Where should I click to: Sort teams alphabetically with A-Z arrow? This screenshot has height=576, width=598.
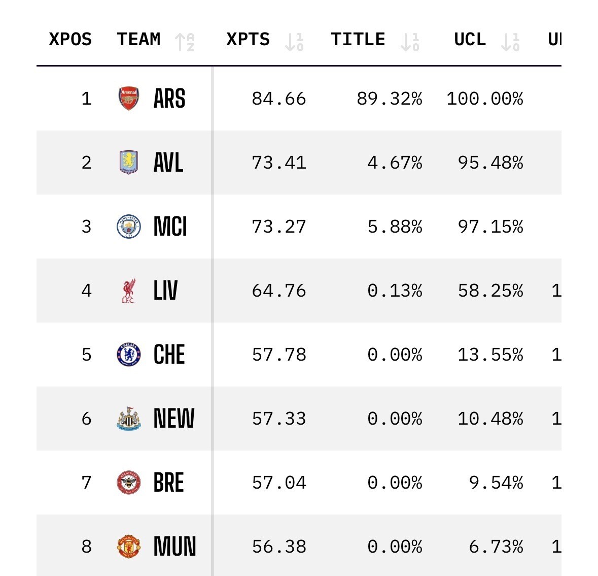(x=185, y=42)
